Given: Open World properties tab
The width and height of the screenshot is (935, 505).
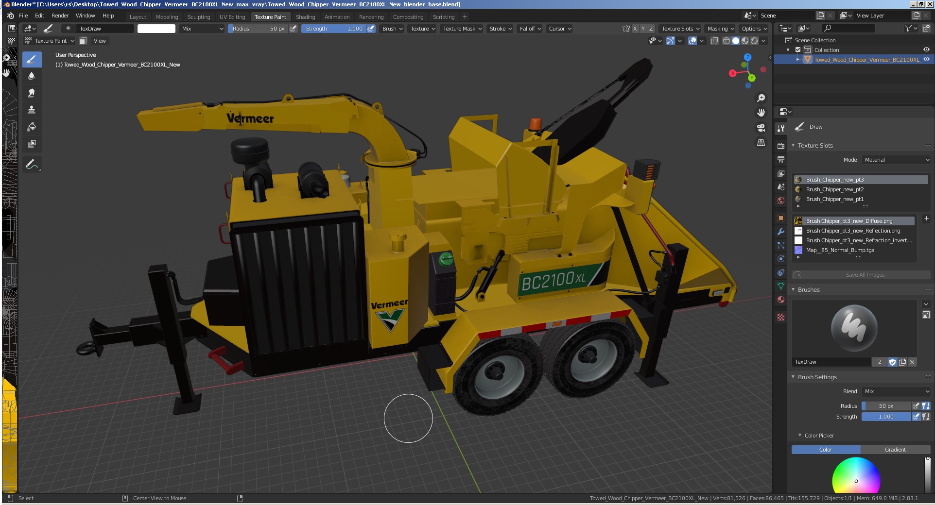Looking at the screenshot, I should click(781, 200).
